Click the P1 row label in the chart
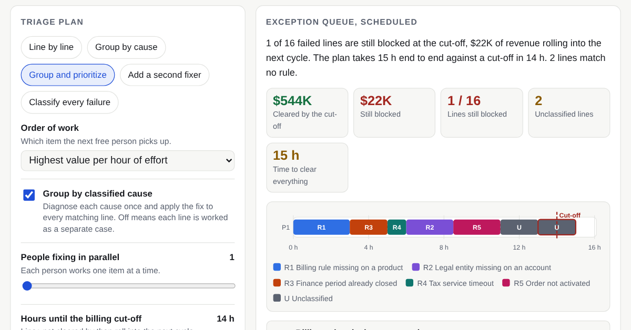This screenshot has height=330, width=631. (286, 228)
